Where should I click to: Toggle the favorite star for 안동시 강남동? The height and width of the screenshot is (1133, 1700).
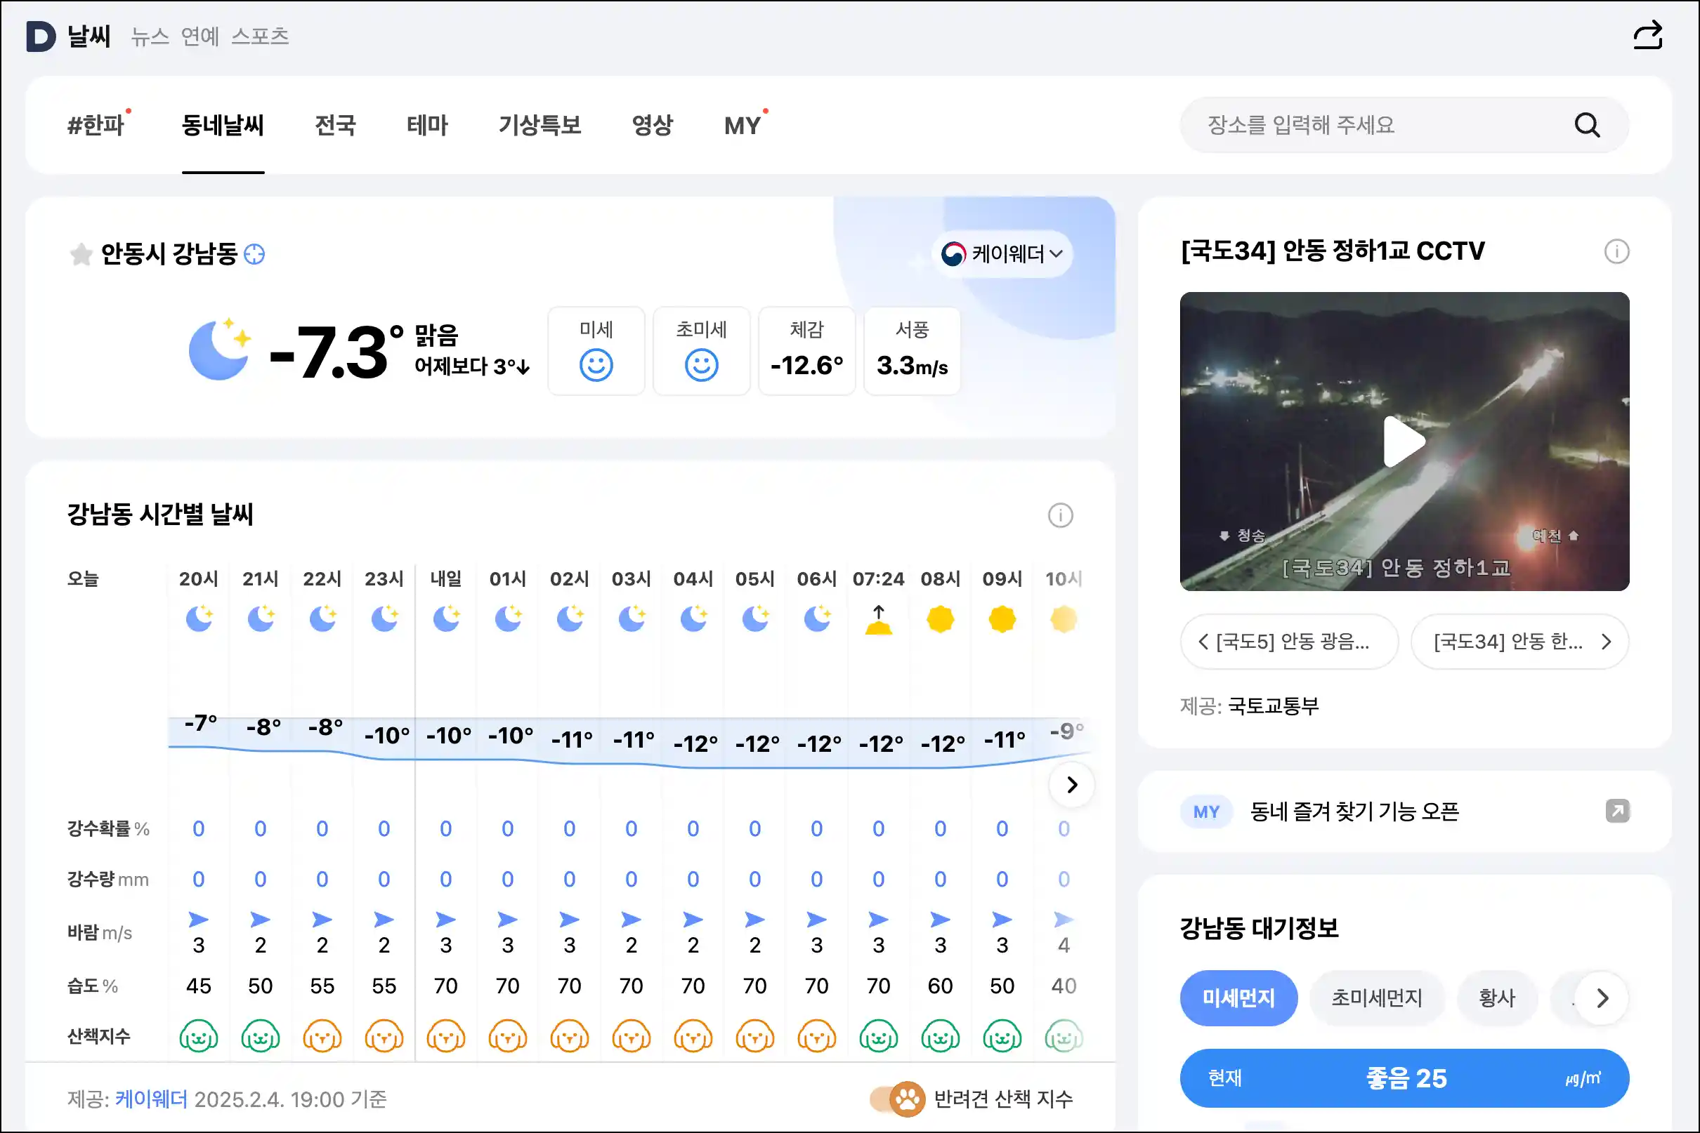[81, 254]
